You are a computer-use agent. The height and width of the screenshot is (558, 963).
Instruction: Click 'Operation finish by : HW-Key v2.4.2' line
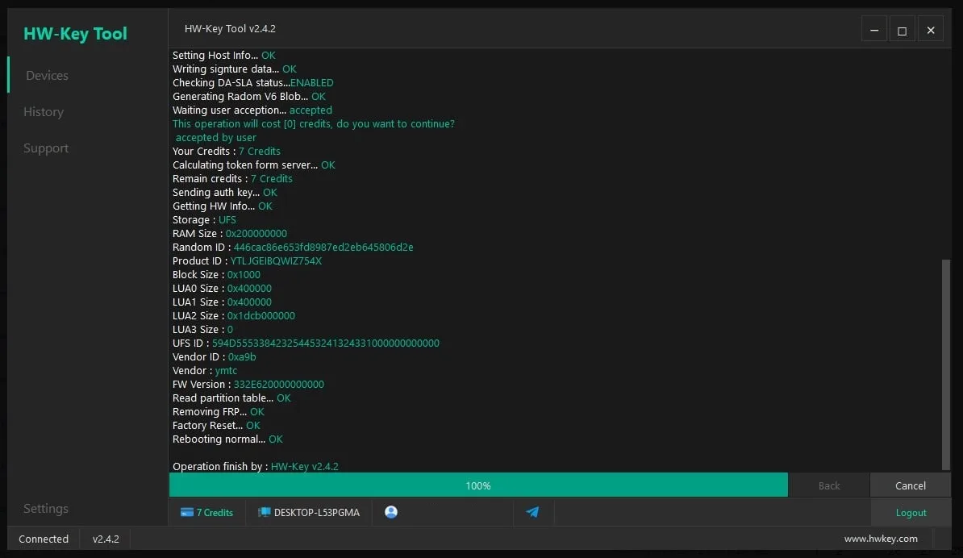click(x=256, y=467)
